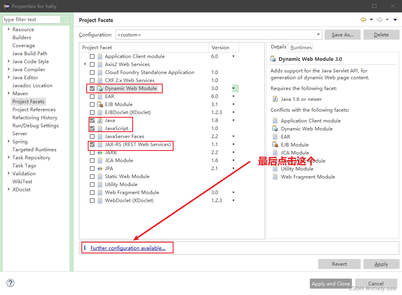Click the Dynamic Web Module icon in conflicts list
The width and height of the screenshot is (402, 295).
(x=275, y=128)
